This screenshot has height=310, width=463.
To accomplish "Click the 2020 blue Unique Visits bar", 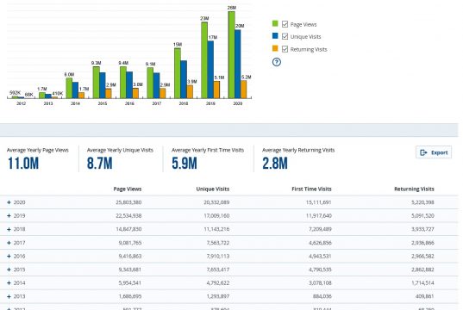I will click(238, 64).
